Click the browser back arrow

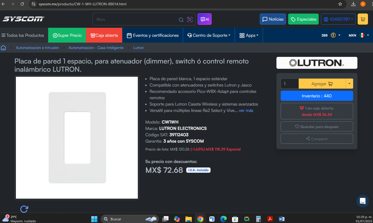point(3,4)
